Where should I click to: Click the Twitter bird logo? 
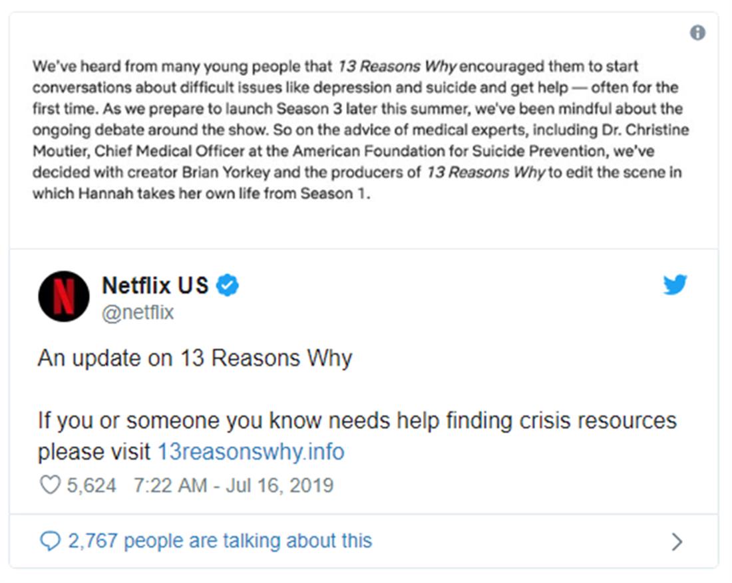[675, 285]
